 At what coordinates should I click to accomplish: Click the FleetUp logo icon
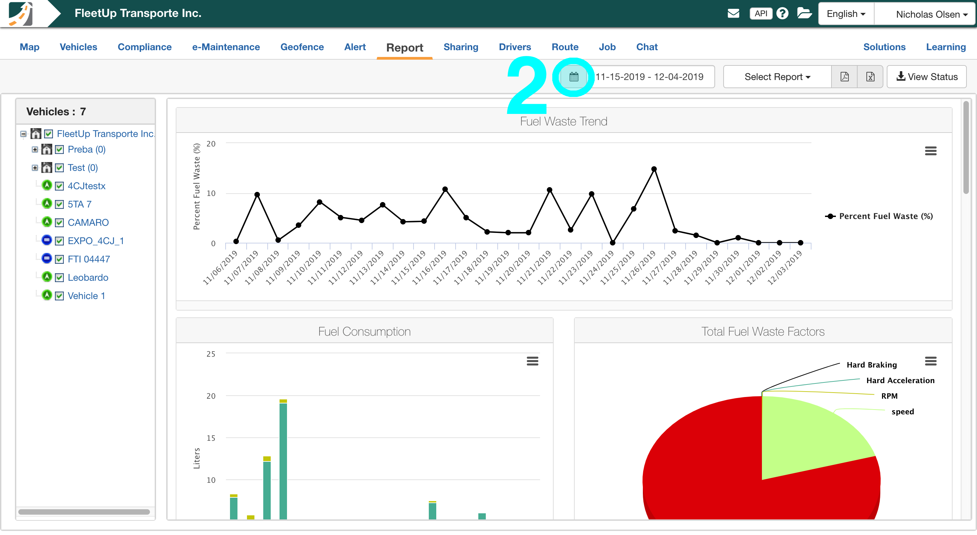(x=21, y=13)
